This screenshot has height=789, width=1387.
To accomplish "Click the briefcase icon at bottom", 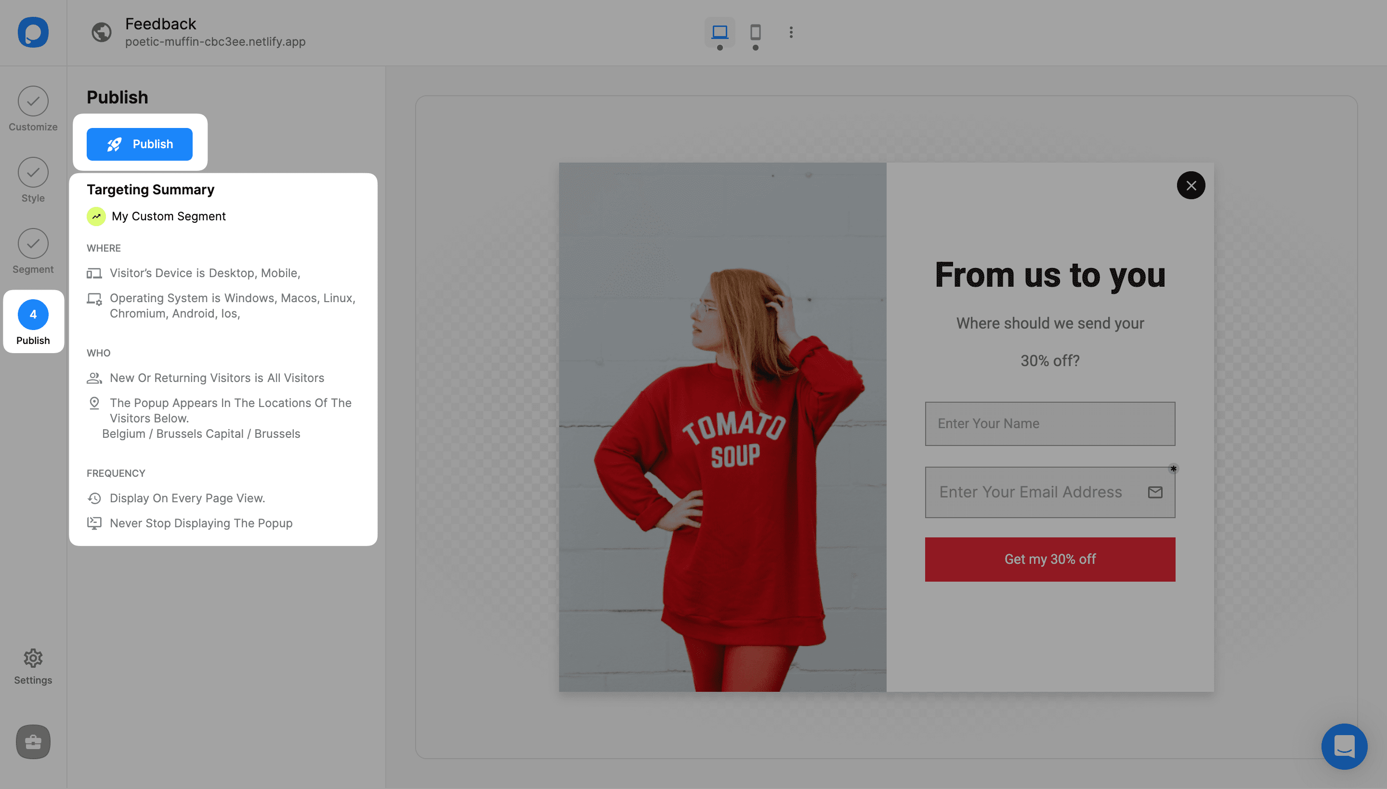I will pos(32,741).
